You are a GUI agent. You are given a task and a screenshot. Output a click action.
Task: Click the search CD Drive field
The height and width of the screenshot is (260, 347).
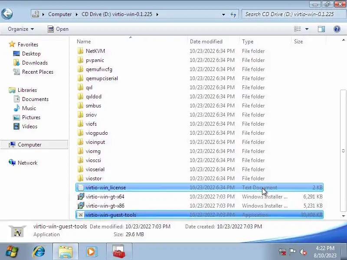click(294, 14)
